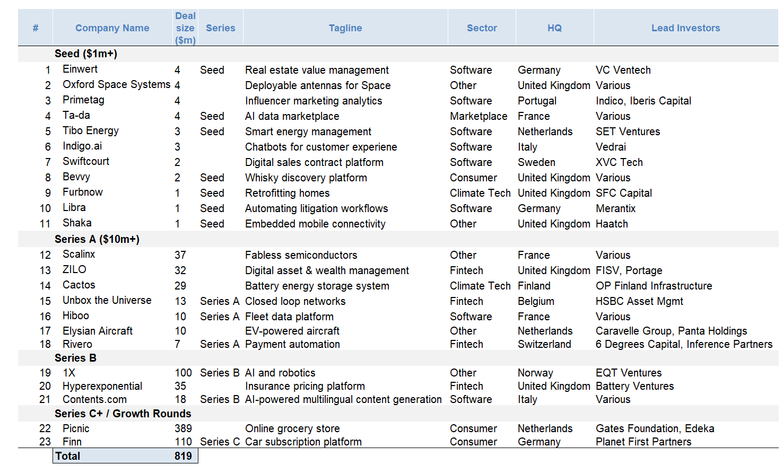Viewport: 783px width, 473px height.
Task: Click Unbox the Universe company name
Action: coord(107,300)
